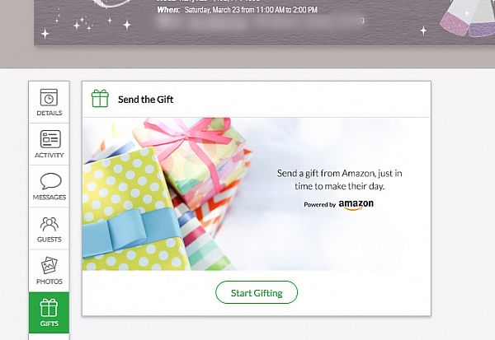Click the Powered by text
This screenshot has height=340, width=495.
tap(319, 205)
